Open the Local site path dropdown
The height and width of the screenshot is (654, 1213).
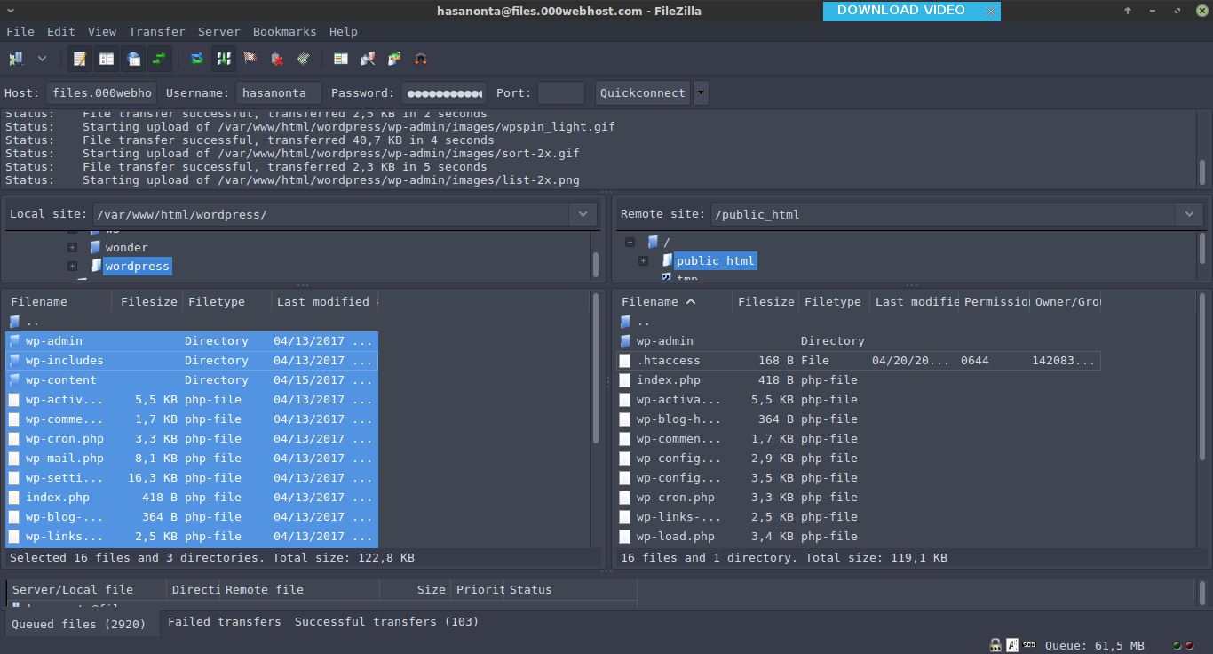[583, 214]
